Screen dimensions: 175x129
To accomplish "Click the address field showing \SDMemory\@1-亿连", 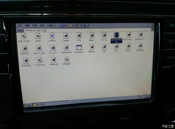I will 87,30.
